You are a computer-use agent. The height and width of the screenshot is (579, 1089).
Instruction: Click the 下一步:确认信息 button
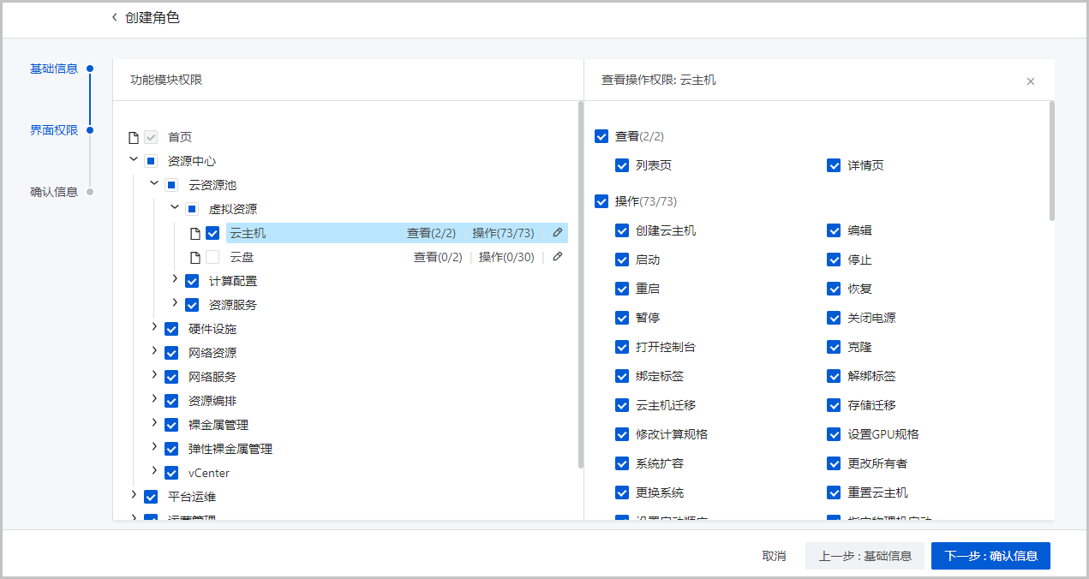pyautogui.click(x=990, y=555)
